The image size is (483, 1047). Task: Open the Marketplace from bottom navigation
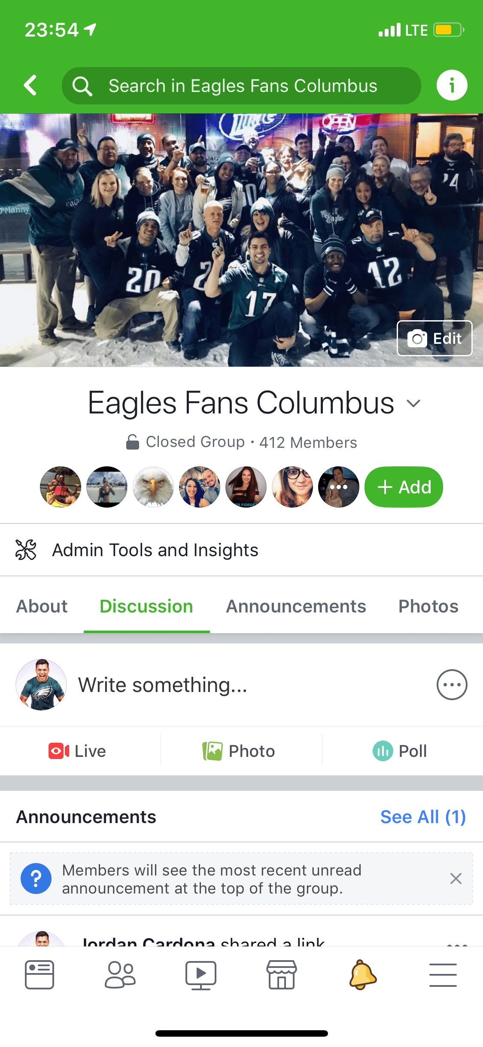click(282, 975)
